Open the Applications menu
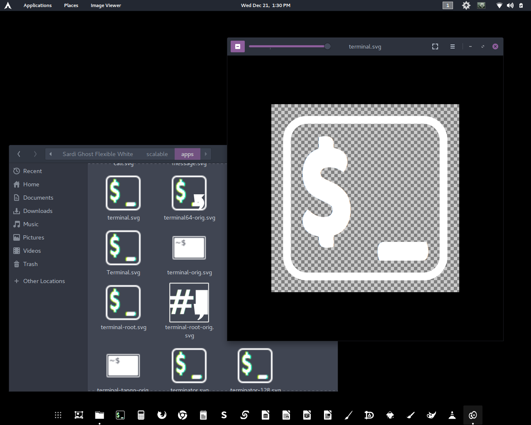Viewport: 531px width, 425px height. coord(37,5)
